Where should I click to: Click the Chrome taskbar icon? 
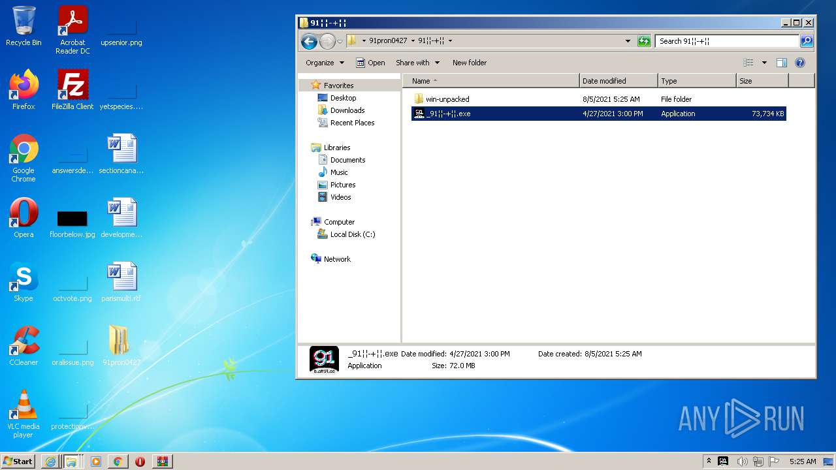tap(118, 461)
